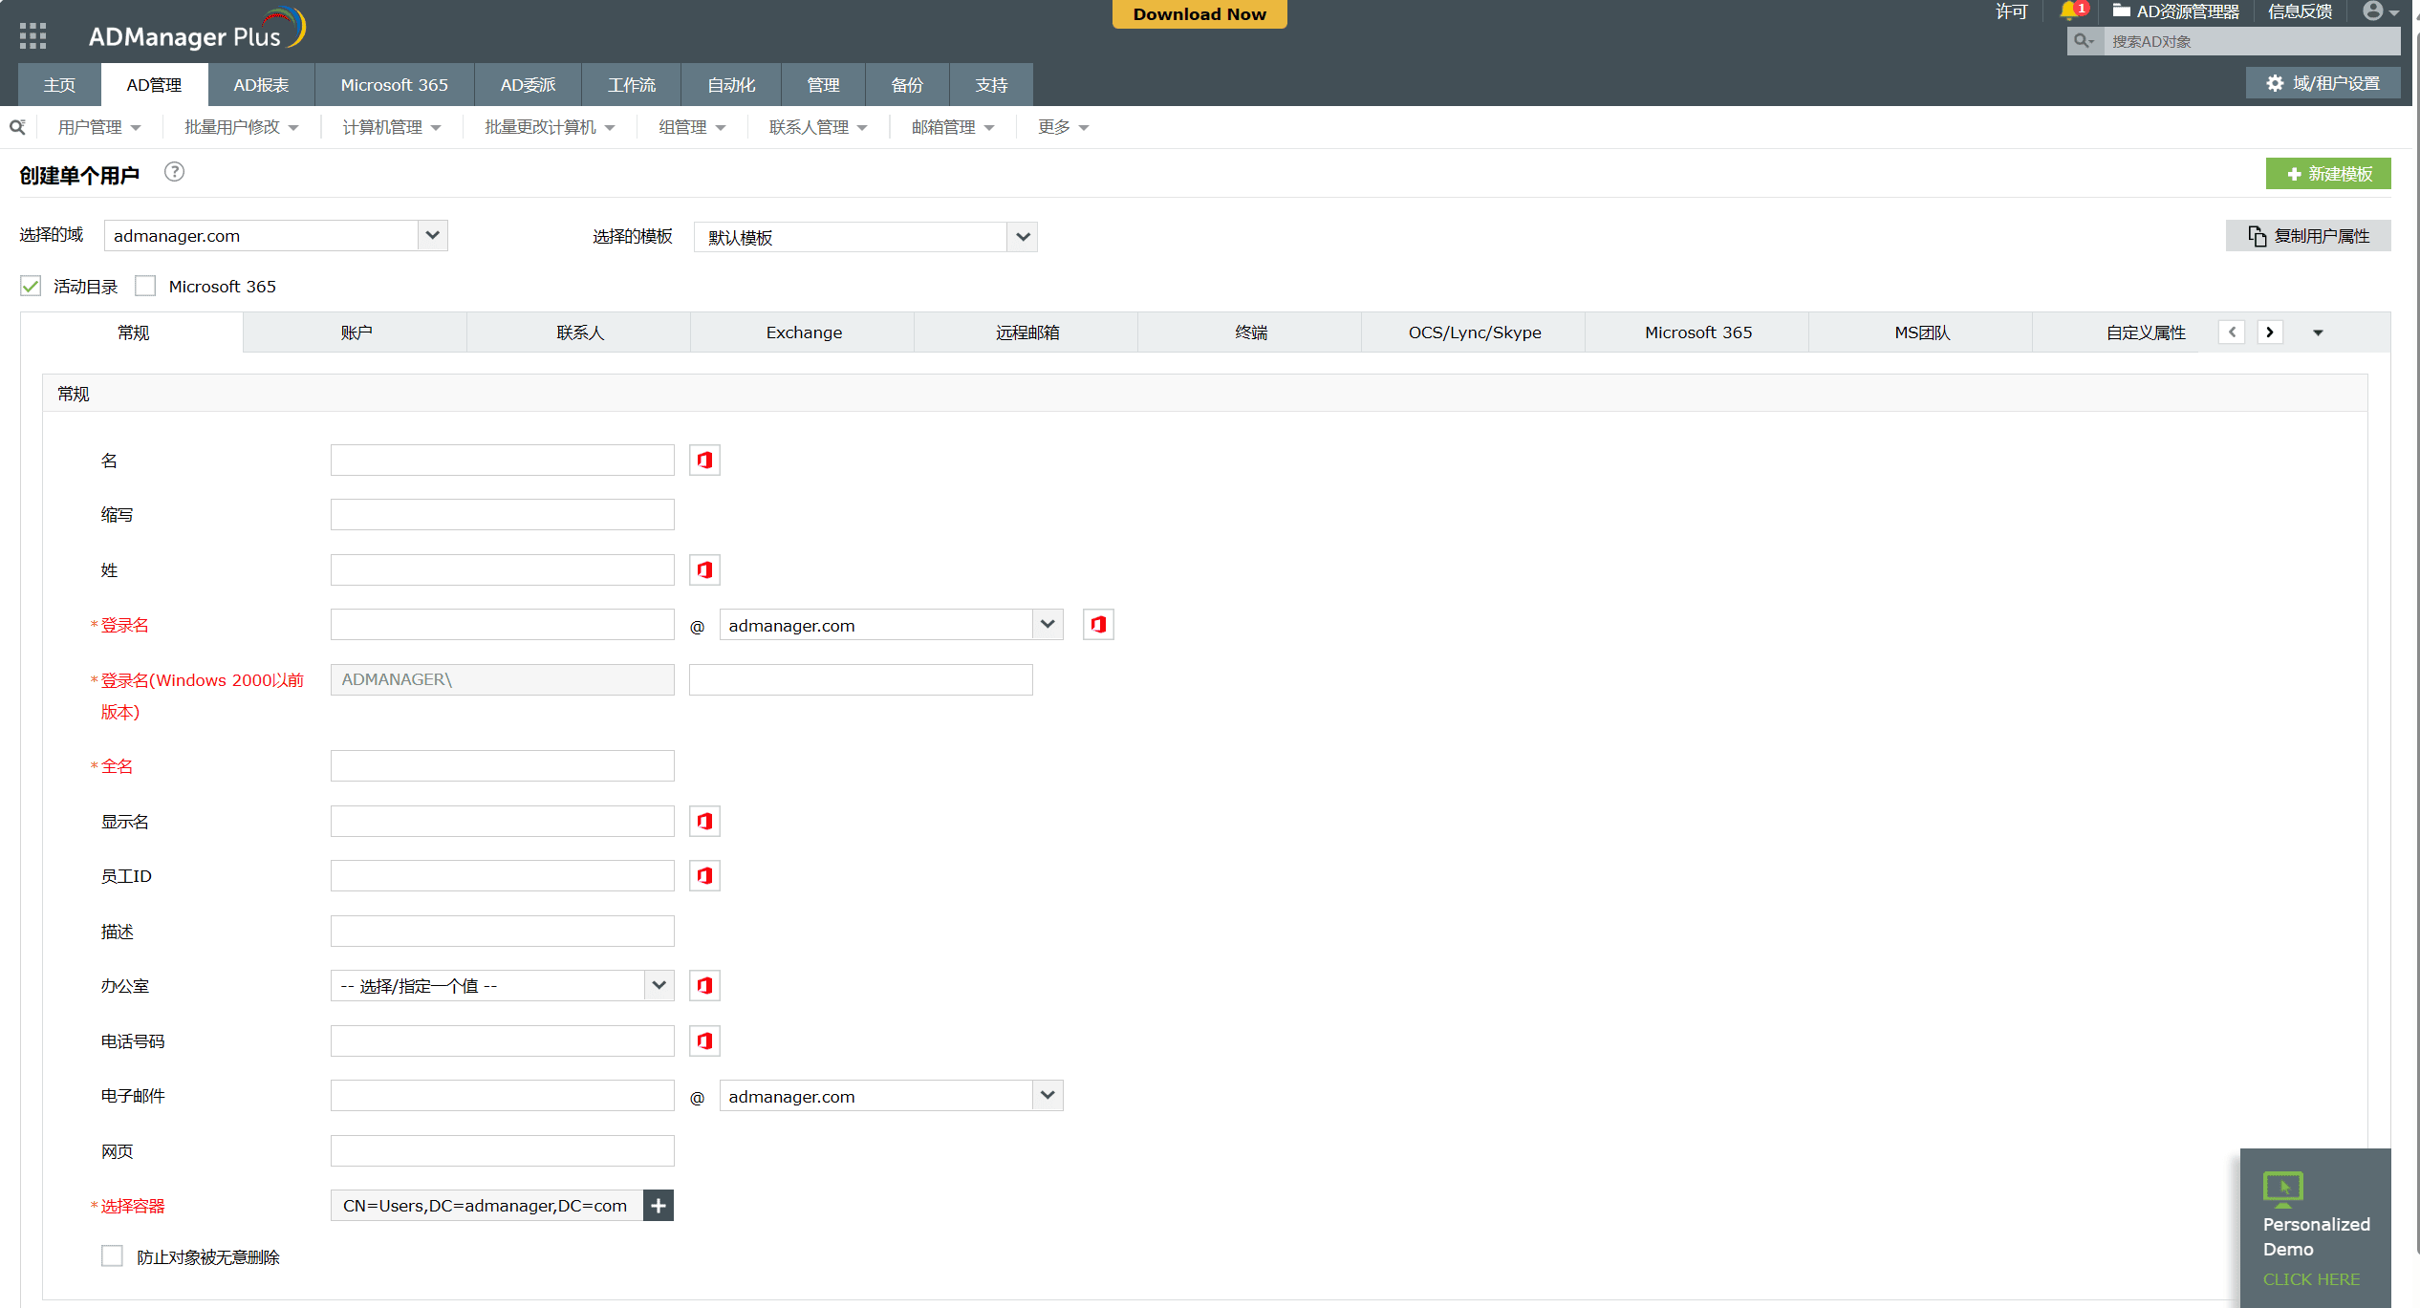Screen dimensions: 2420x1308
Task: Click the submenu search magnifier icon
Action: pyautogui.click(x=17, y=127)
